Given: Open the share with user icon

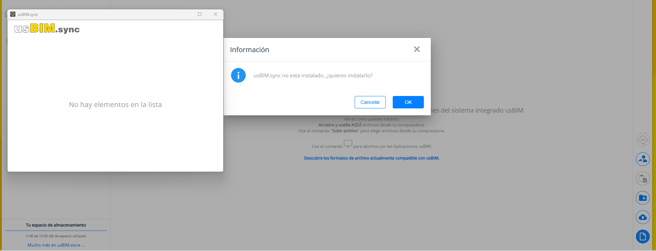Looking at the screenshot, I should pyautogui.click(x=643, y=159).
